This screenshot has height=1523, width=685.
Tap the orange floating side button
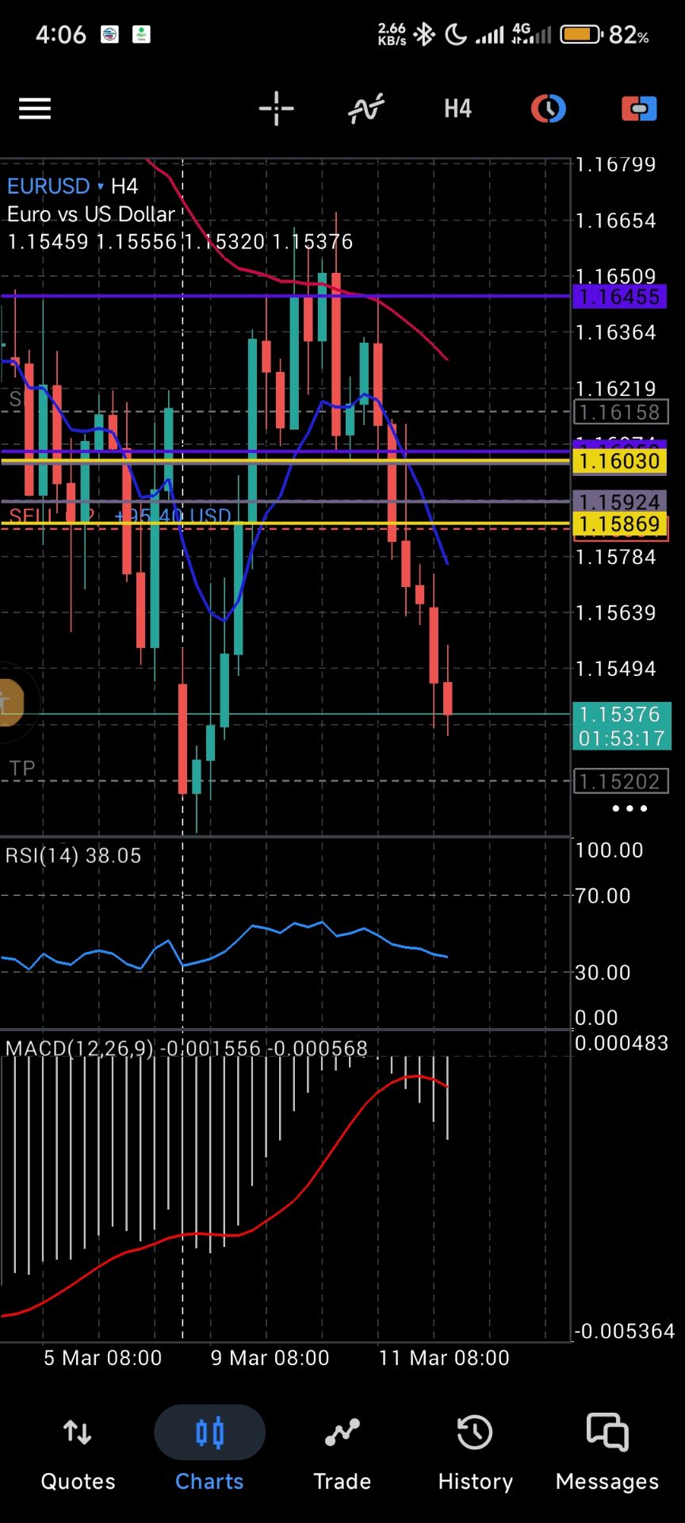[x=10, y=702]
